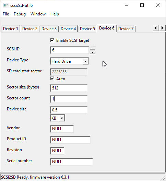Click the Serial number label
This screenshot has height=181, width=166.
pos(20,161)
